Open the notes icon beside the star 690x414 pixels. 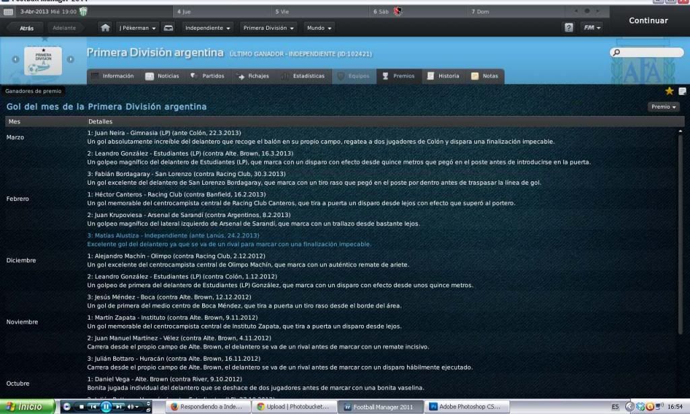(x=682, y=91)
